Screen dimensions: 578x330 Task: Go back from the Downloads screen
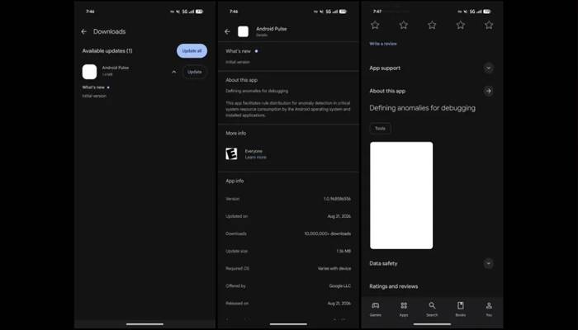point(84,31)
